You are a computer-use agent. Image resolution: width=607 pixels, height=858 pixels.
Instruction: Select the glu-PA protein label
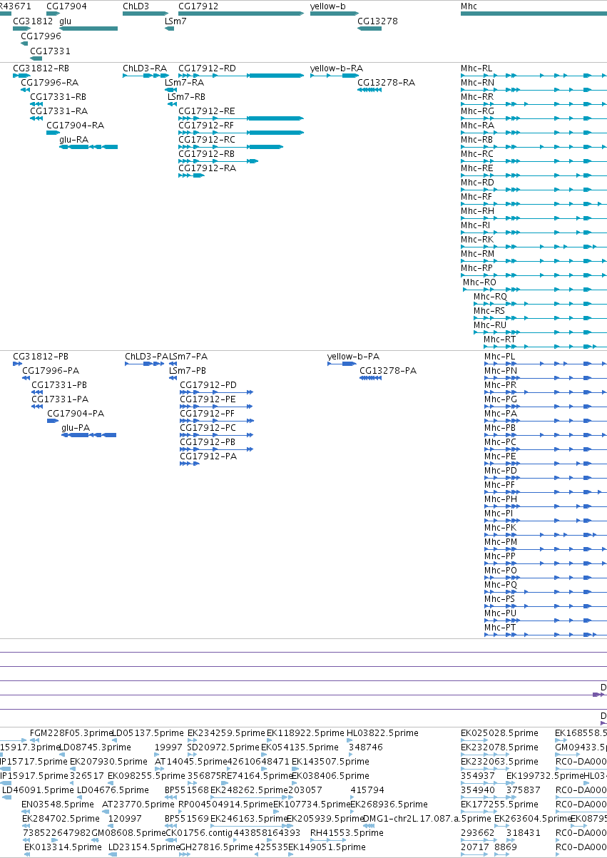click(76, 428)
